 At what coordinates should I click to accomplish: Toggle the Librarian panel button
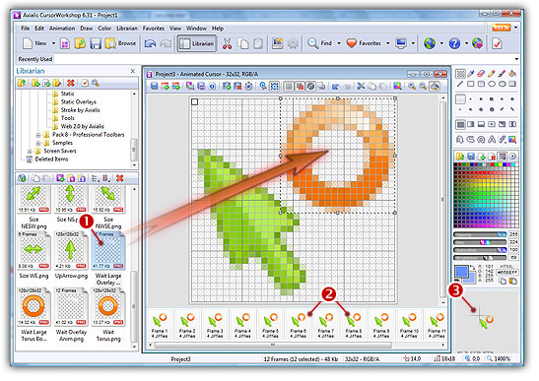[x=197, y=43]
